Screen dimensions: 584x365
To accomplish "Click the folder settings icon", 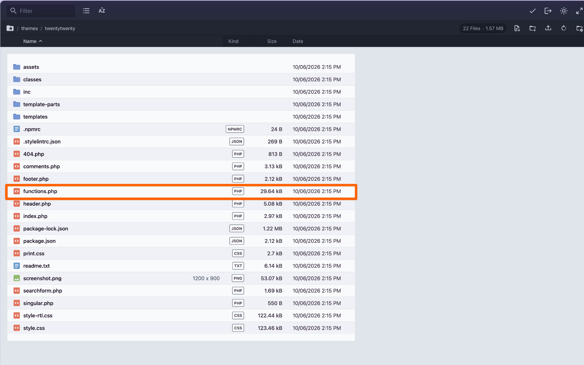I will point(579,28).
